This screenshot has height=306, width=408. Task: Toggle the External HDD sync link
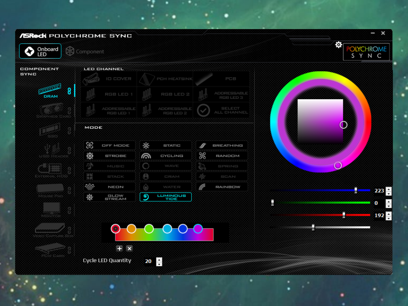69,171
